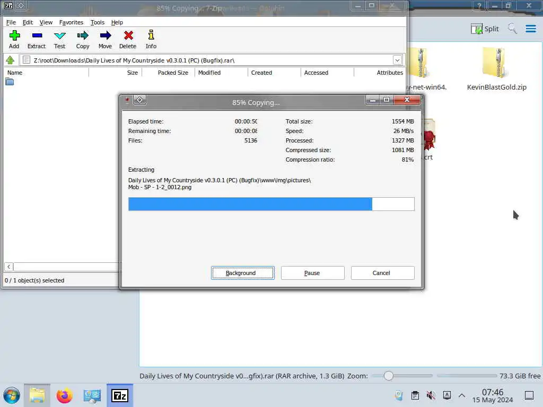
Task: Open Dolphin hamburger menu
Action: point(530,29)
